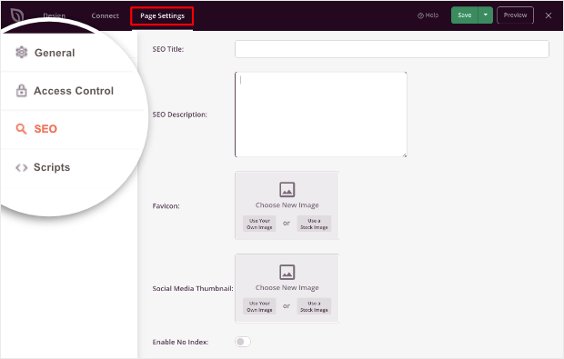Click Use a Stock Image for Social Media Thumbnail
This screenshot has height=359, width=564.
tap(314, 306)
